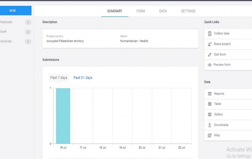The height and width of the screenshot is (159, 252).
Task: Switch to the FORM tab
Action: click(x=141, y=11)
